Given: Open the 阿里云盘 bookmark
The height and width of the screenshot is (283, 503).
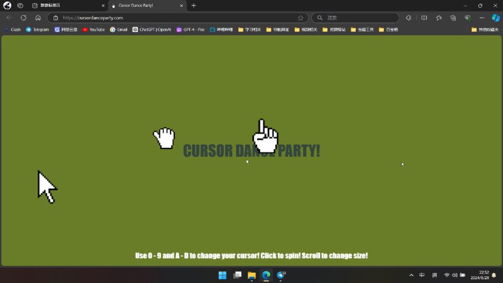Looking at the screenshot, I should coord(66,30).
